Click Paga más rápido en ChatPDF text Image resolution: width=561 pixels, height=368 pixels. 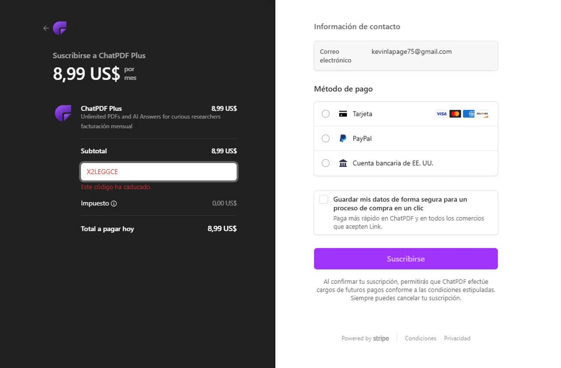pos(409,222)
